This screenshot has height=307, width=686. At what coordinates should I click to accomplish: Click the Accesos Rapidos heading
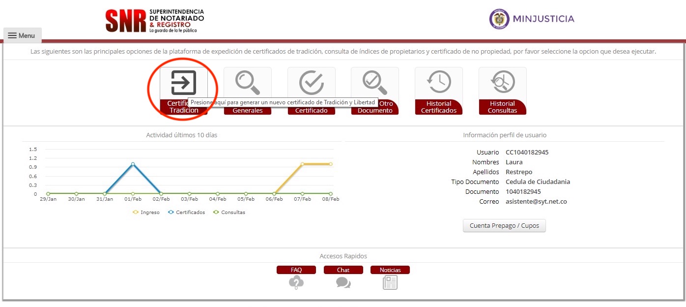click(x=343, y=256)
